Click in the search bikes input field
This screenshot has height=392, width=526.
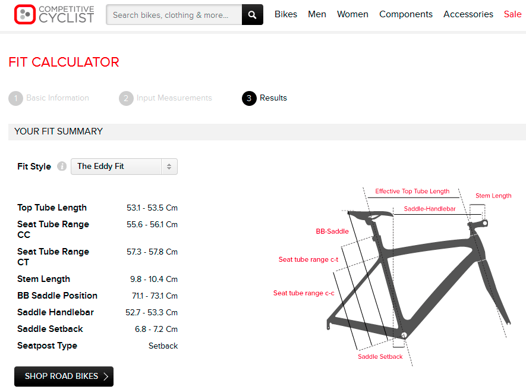coord(174,15)
